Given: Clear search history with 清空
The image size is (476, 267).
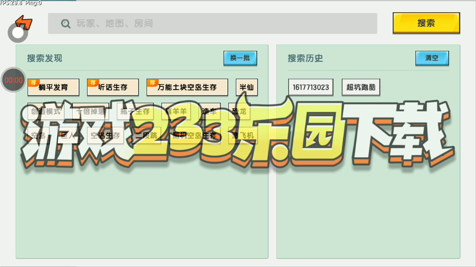Looking at the screenshot, I should pyautogui.click(x=432, y=58).
